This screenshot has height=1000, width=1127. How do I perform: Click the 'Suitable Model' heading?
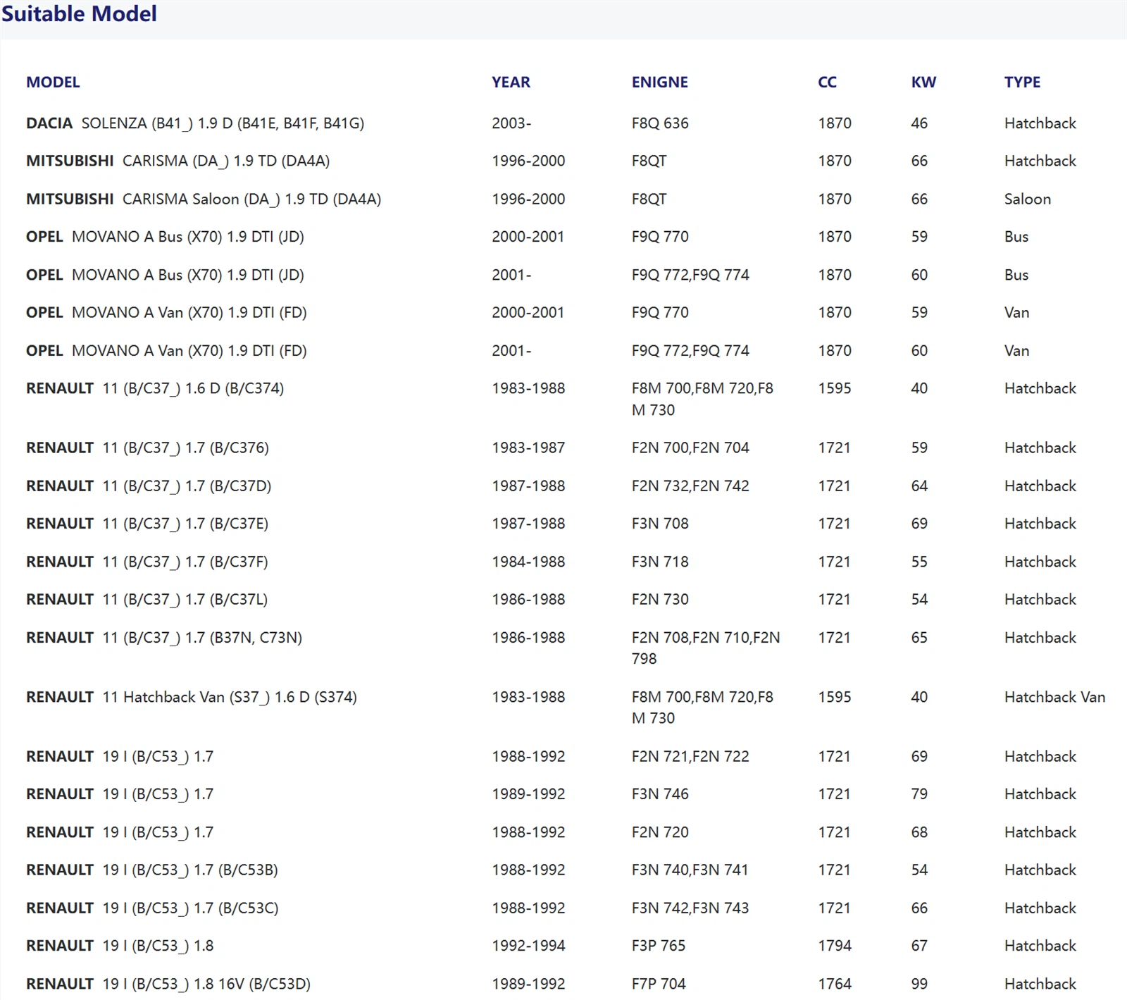(79, 13)
